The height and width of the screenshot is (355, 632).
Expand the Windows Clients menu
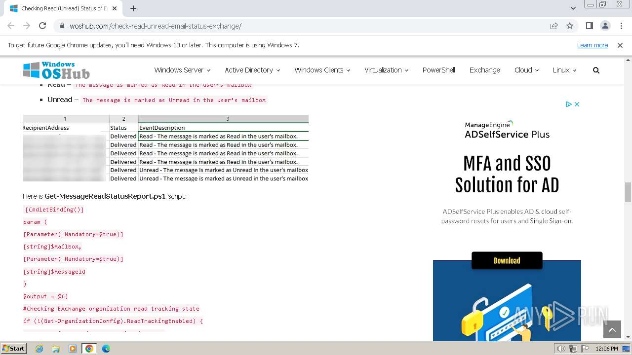(322, 70)
